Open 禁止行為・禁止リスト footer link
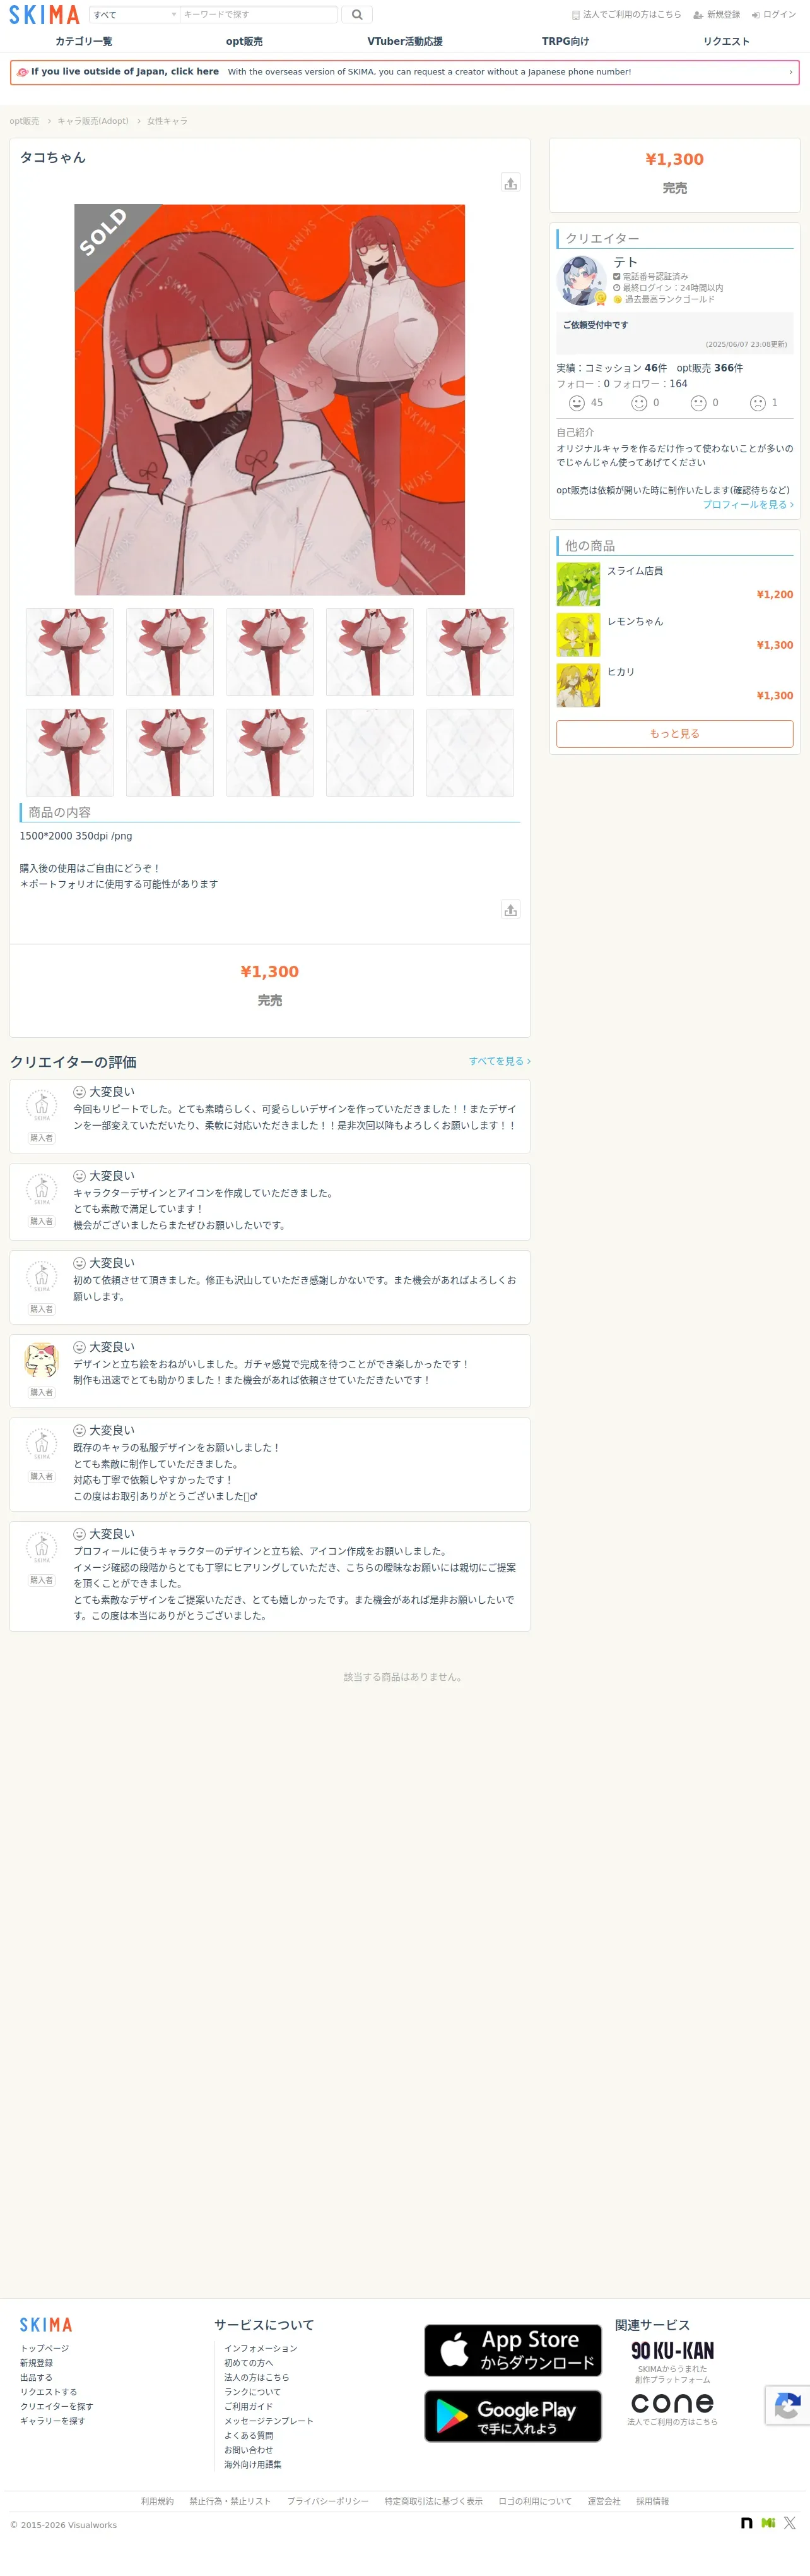Image resolution: width=810 pixels, height=2576 pixels. (x=230, y=2501)
